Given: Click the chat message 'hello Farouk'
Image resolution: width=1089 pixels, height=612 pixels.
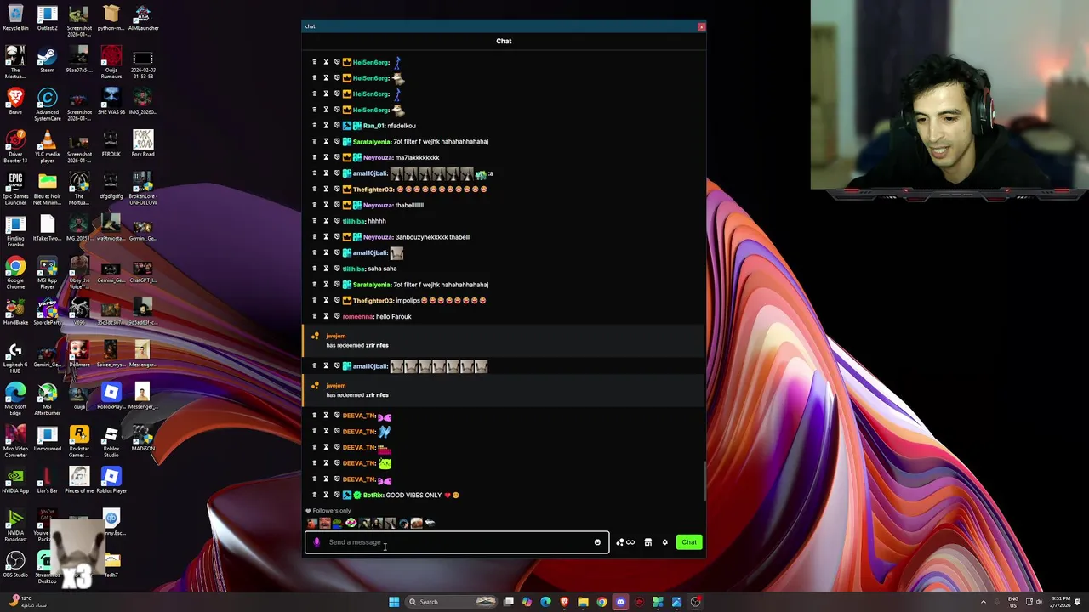Looking at the screenshot, I should click(394, 316).
